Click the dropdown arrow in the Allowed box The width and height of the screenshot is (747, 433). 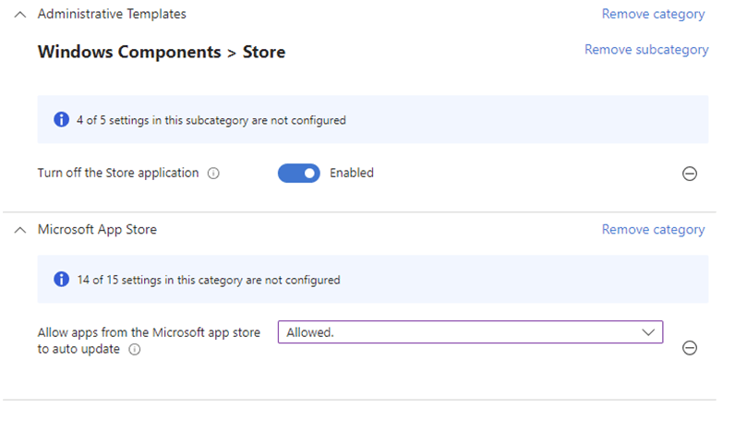pyautogui.click(x=648, y=332)
